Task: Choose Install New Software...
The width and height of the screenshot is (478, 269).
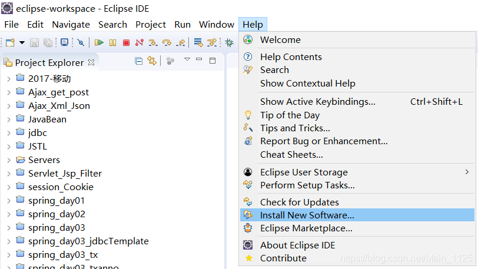Action: pyautogui.click(x=357, y=215)
